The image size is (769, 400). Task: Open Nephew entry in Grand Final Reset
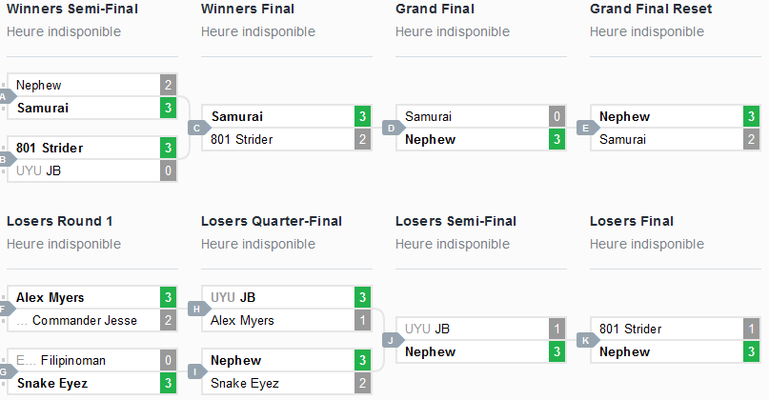pyautogui.click(x=624, y=116)
